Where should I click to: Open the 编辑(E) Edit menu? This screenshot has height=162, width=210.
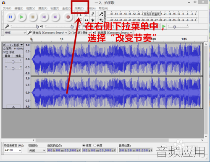(19, 8)
